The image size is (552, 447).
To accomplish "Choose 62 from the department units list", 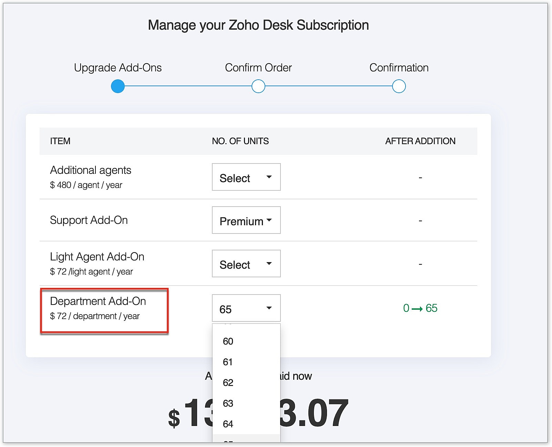I will [x=246, y=383].
